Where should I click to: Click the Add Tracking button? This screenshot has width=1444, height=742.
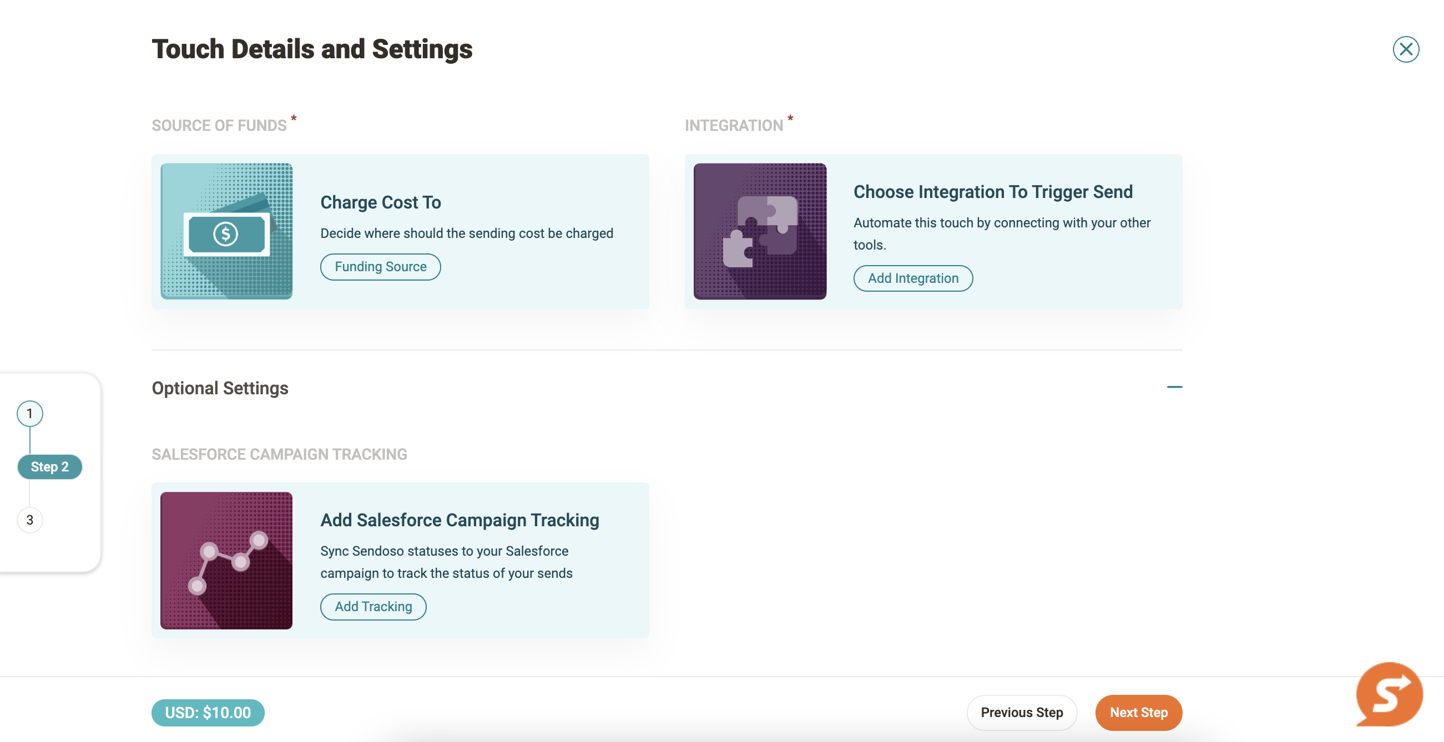click(x=373, y=607)
